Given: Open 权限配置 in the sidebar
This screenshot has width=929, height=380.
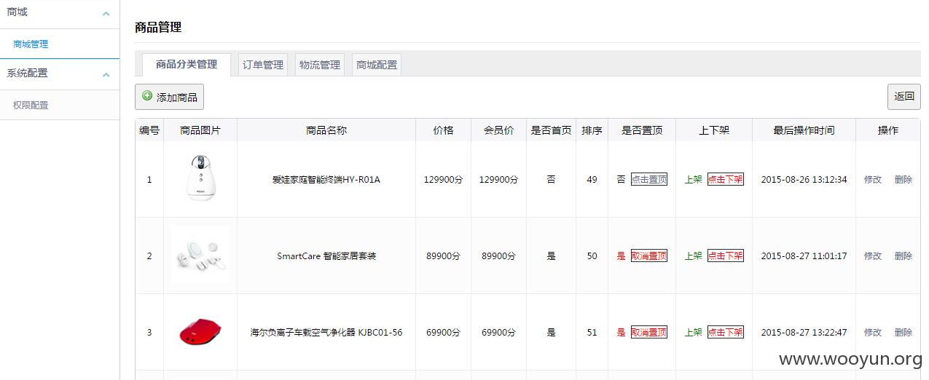Looking at the screenshot, I should click(31, 106).
